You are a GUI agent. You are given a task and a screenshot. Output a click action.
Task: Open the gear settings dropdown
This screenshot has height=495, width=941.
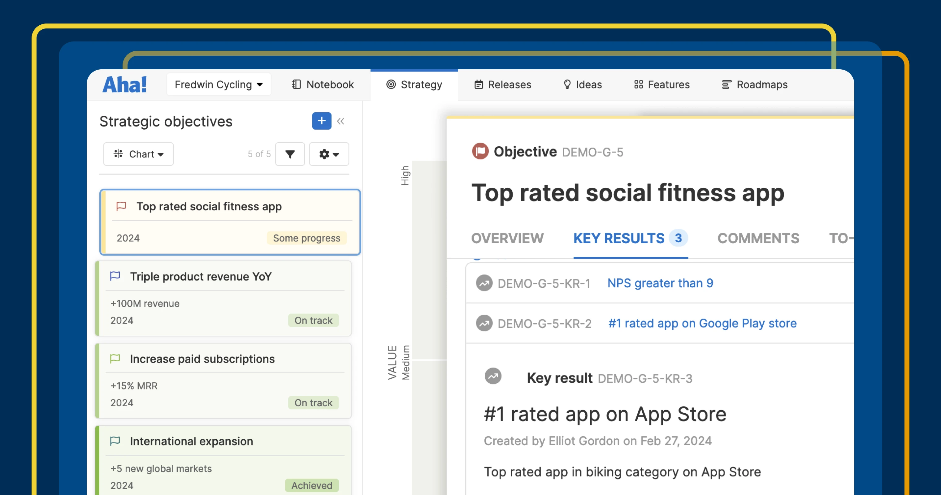click(x=329, y=154)
